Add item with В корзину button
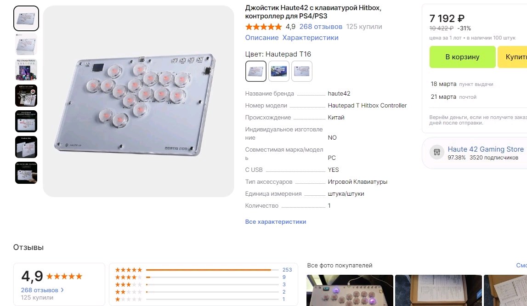Screen dimensions: 527x306 (463, 57)
